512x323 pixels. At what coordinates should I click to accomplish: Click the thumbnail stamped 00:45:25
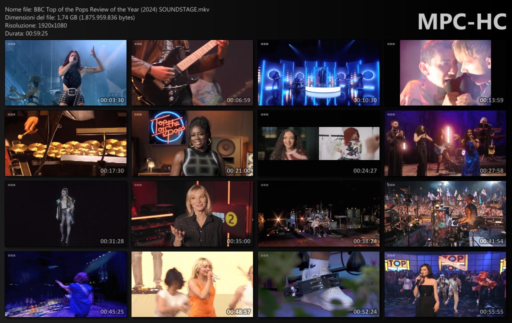pos(65,284)
